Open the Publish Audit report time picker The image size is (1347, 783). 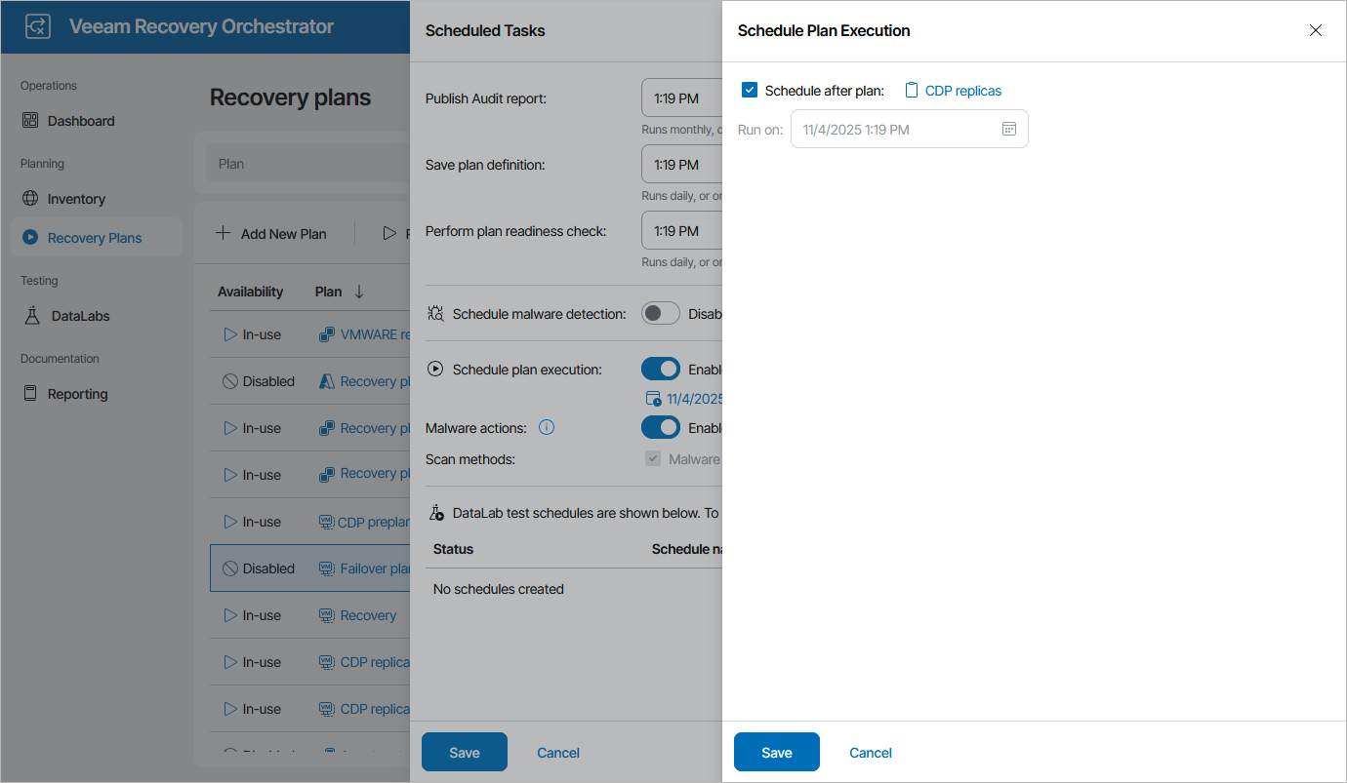pyautogui.click(x=681, y=98)
